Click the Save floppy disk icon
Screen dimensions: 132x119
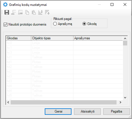[7, 12]
